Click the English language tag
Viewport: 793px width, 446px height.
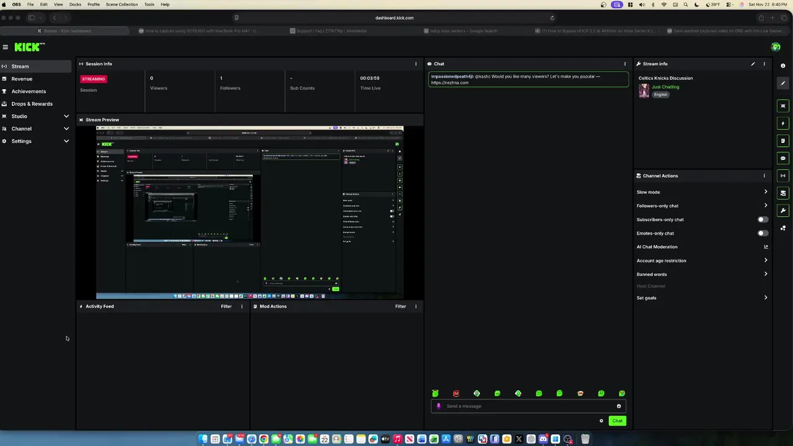[x=660, y=95]
